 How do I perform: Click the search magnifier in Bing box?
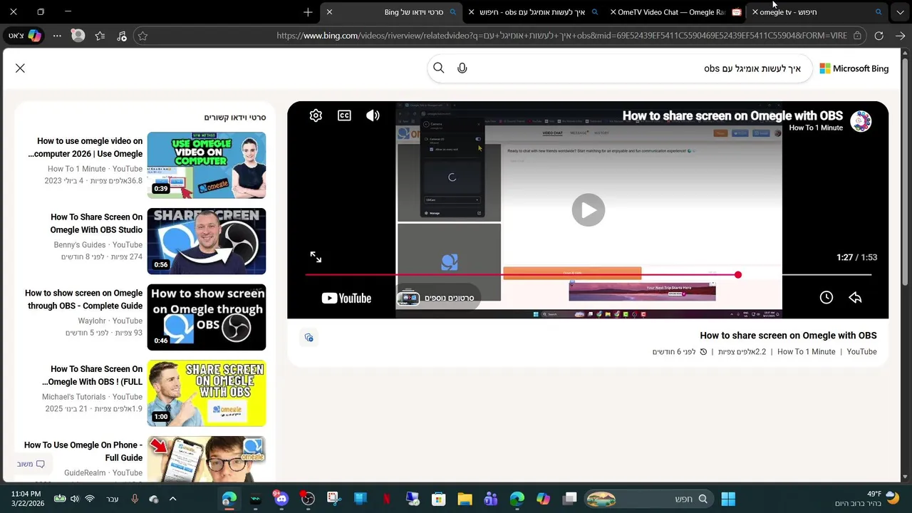click(439, 68)
